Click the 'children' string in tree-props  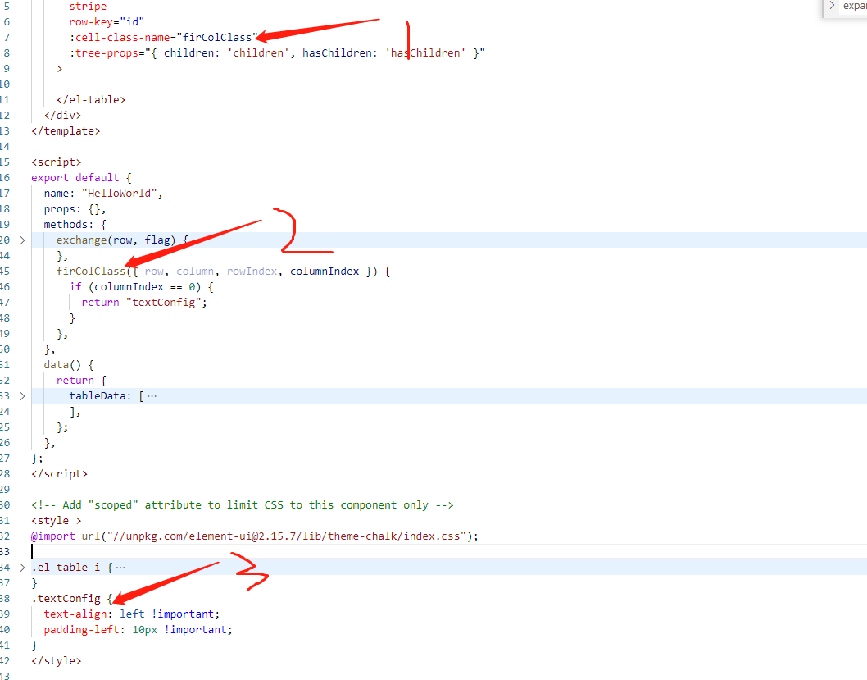[258, 53]
